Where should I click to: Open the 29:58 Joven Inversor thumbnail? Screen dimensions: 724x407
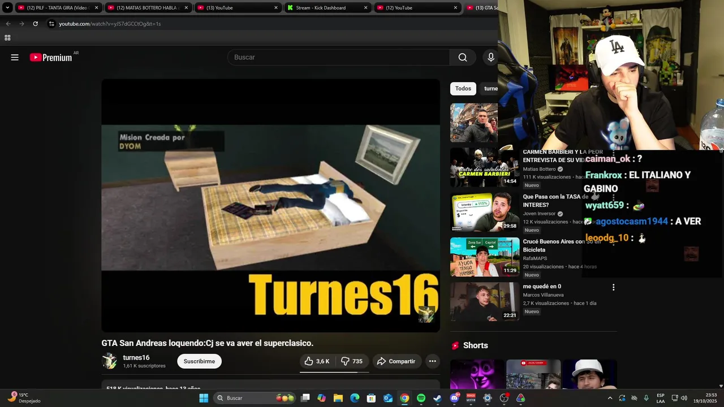pos(485,212)
